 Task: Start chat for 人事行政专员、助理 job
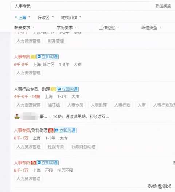click(67, 89)
